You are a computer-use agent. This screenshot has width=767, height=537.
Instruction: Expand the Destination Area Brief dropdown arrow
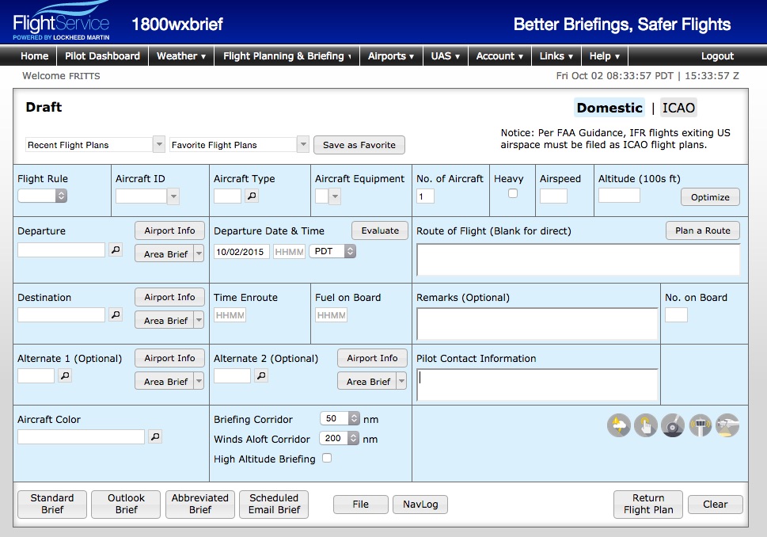[x=199, y=321]
